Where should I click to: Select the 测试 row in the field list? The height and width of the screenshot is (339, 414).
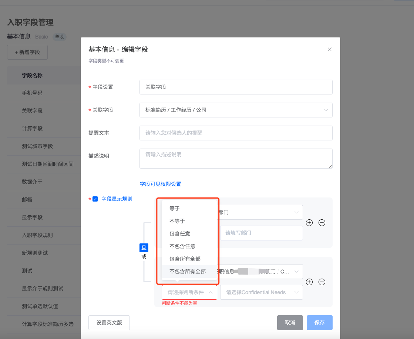pyautogui.click(x=44, y=271)
